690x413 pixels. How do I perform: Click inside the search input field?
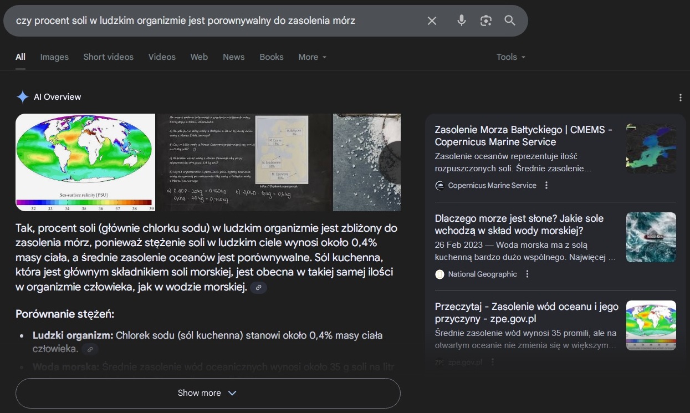(222, 21)
